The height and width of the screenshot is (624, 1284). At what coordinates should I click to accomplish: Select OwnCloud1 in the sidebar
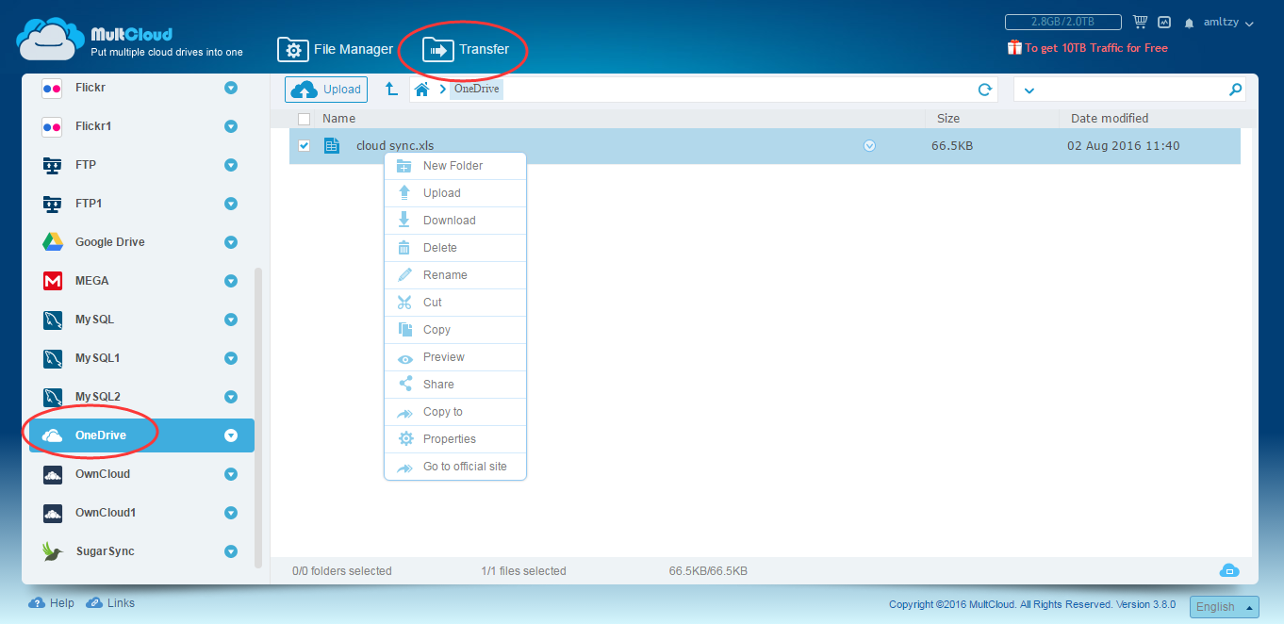pos(141,513)
